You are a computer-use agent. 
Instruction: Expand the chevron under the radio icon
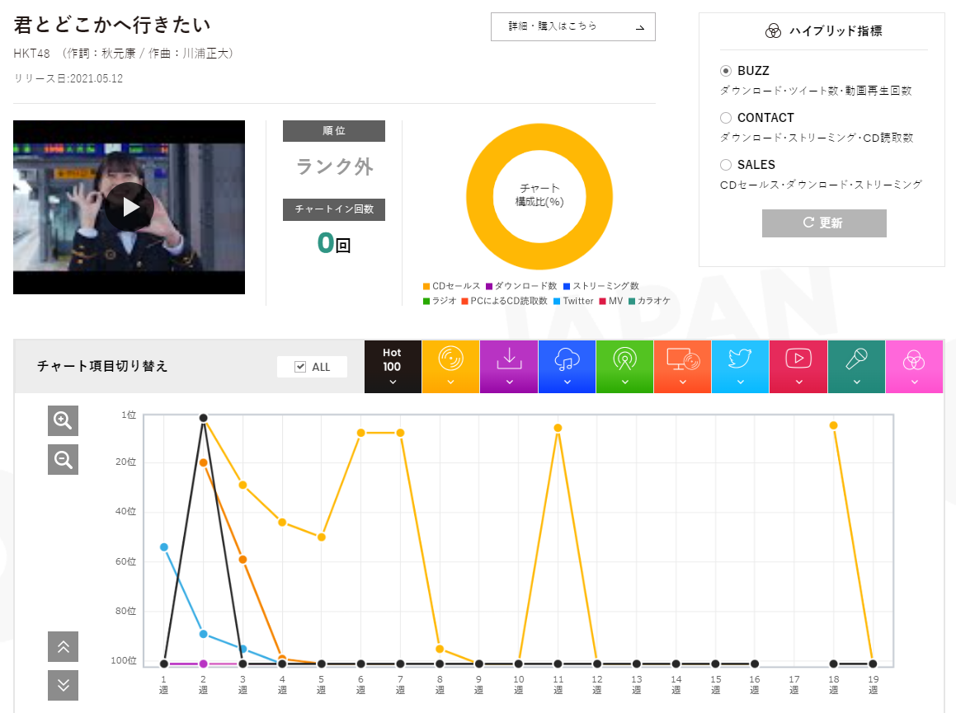click(x=625, y=382)
